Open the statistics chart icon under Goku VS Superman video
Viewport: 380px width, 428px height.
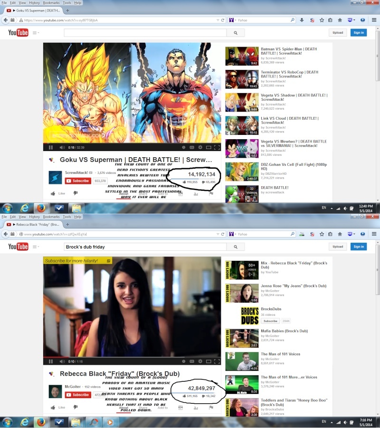click(x=196, y=194)
